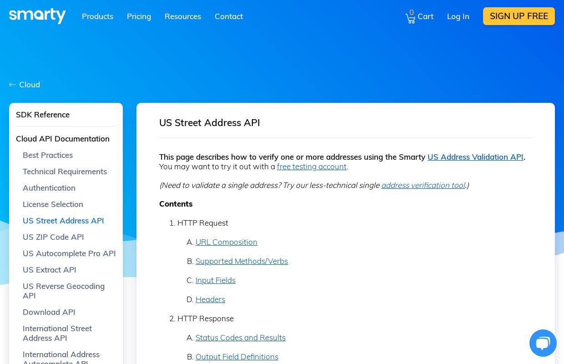Open Best Practices in the sidebar
The height and width of the screenshot is (364, 564).
48,155
